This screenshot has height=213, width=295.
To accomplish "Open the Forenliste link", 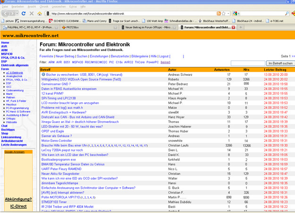I will point(46,56).
